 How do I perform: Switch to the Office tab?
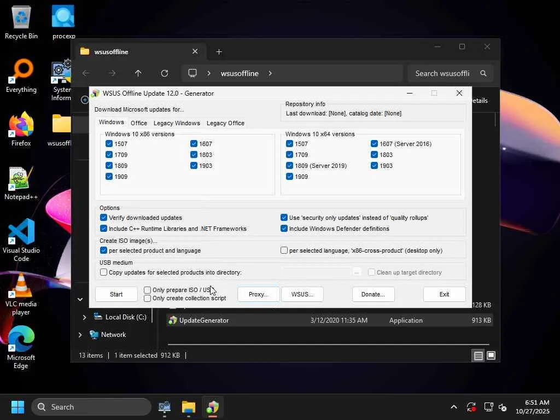point(139,123)
